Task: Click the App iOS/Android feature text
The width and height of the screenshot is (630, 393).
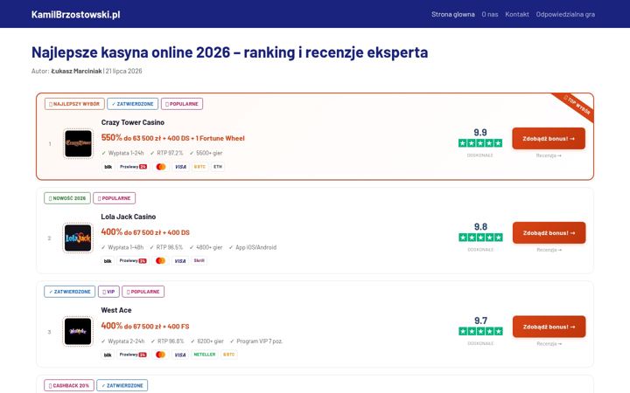Action: coord(253,247)
